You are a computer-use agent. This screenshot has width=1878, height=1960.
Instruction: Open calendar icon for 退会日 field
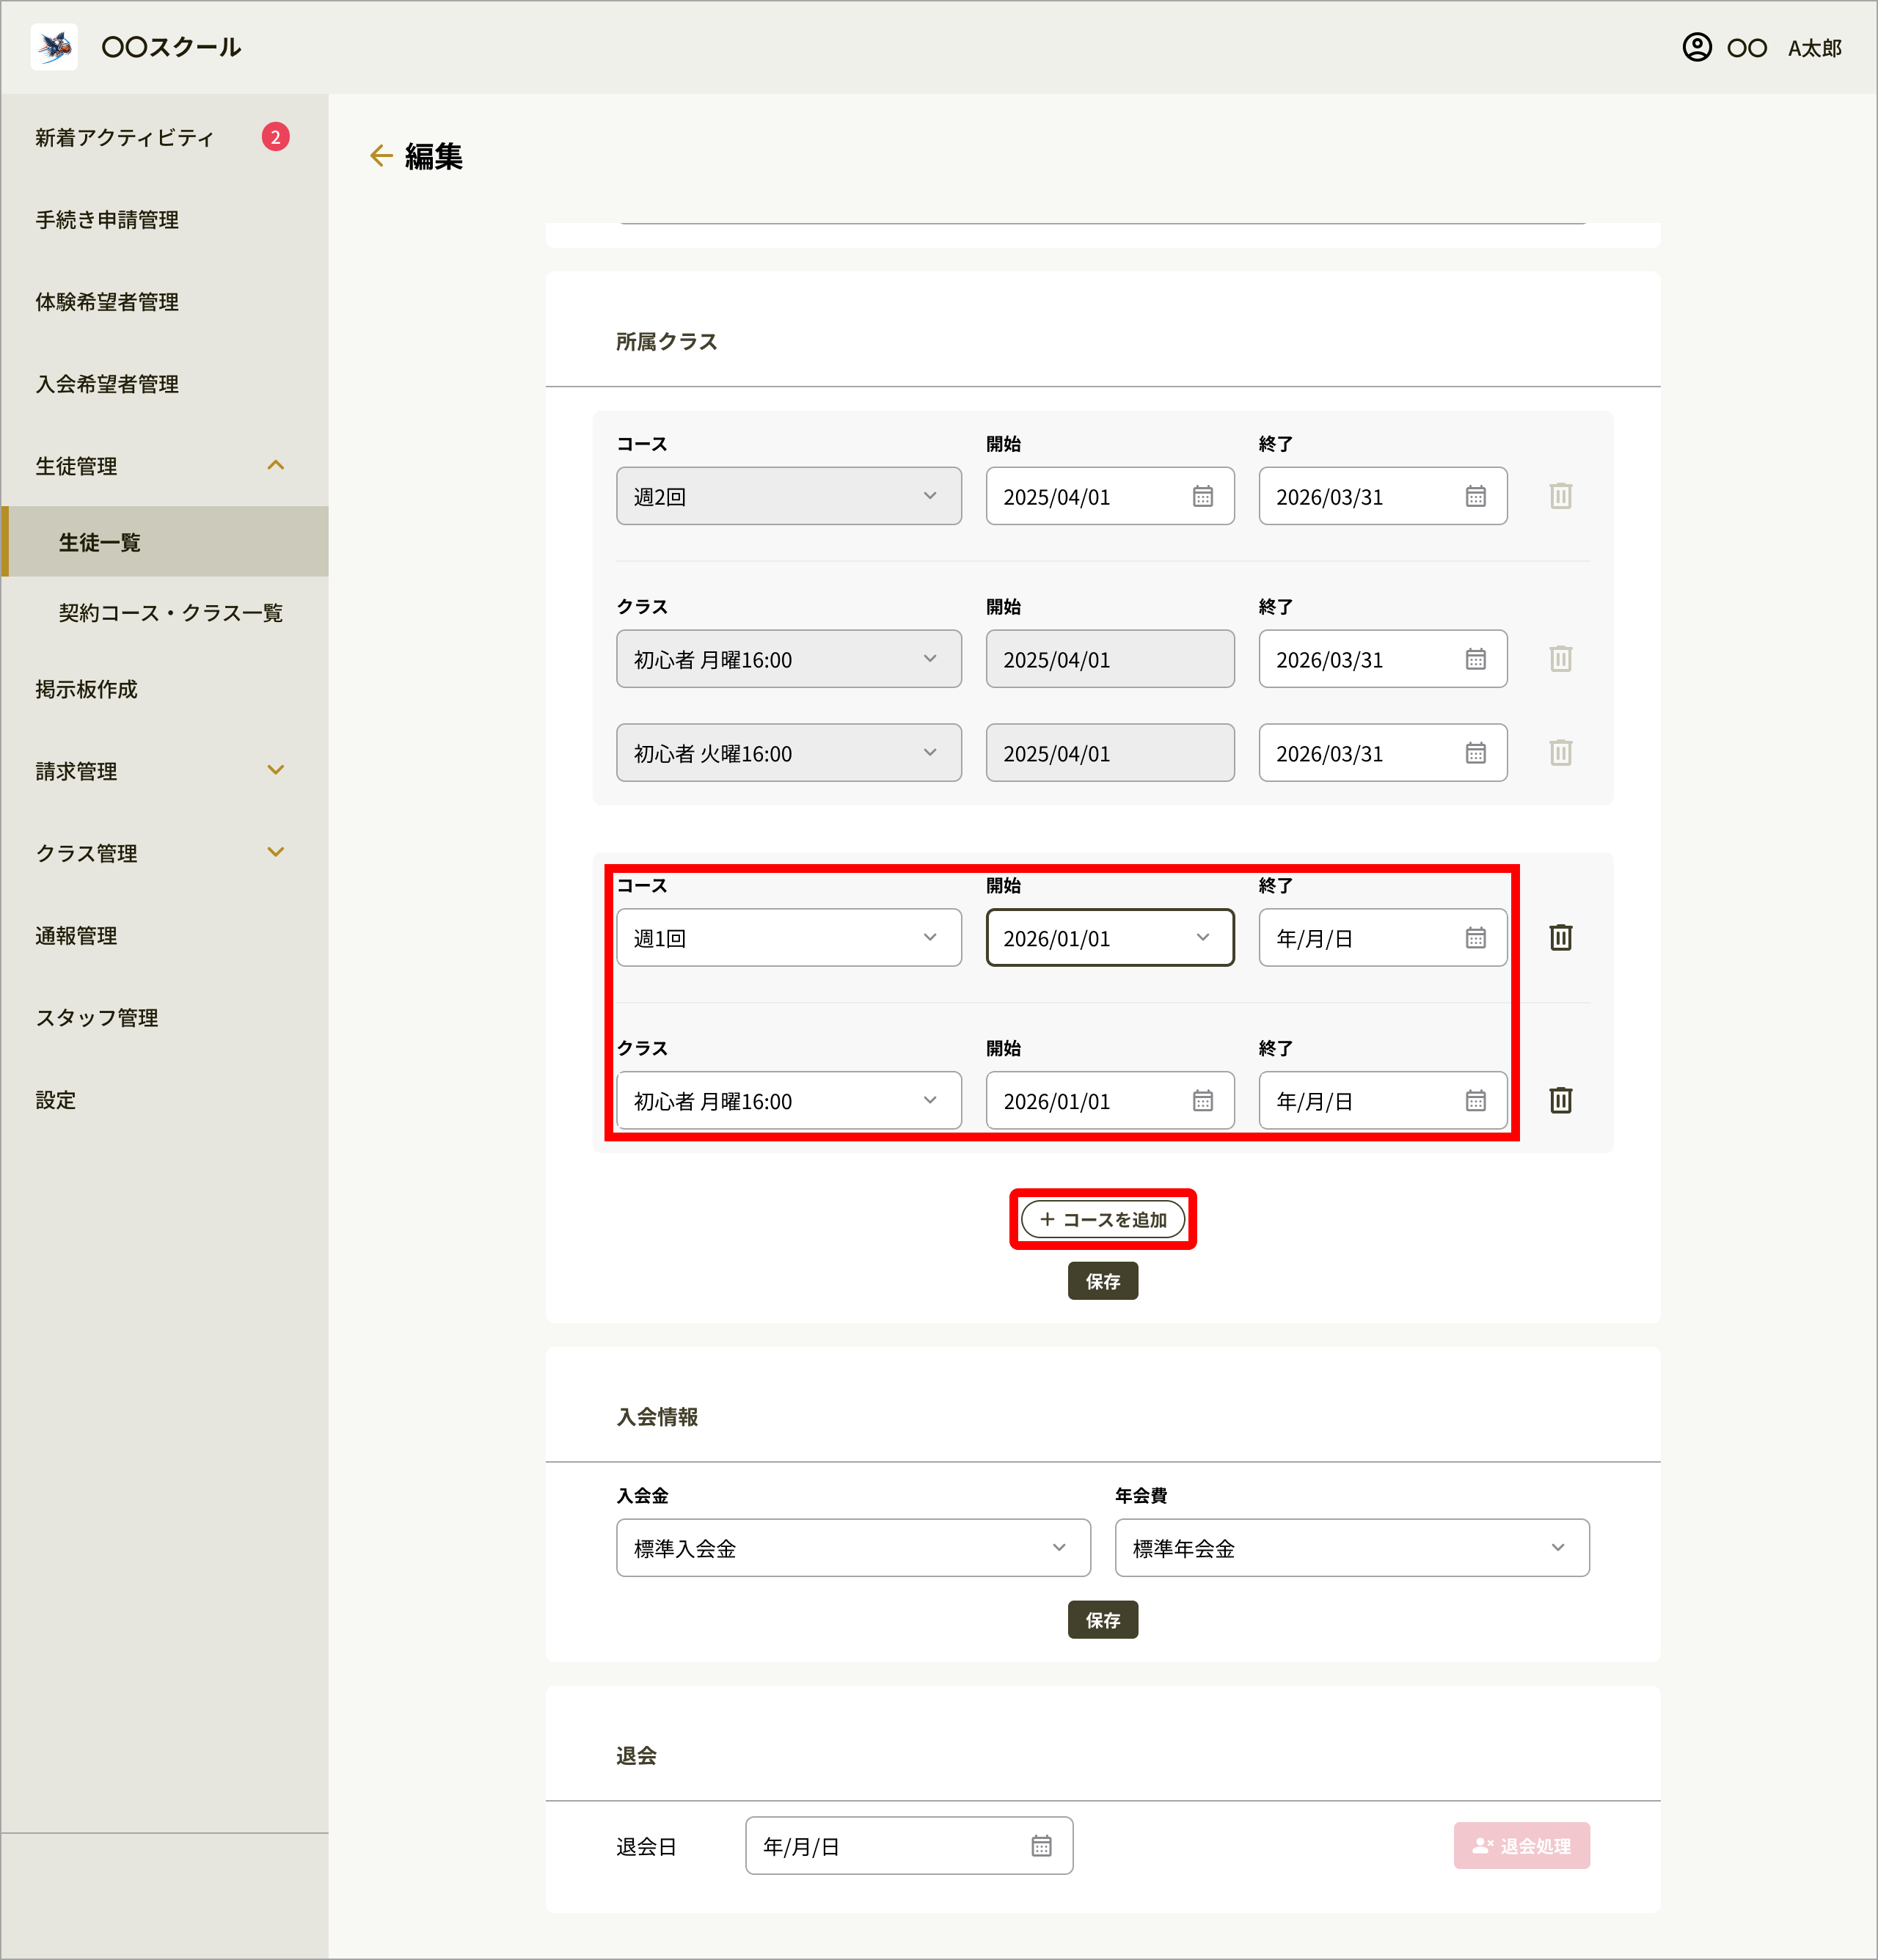click(1041, 1846)
